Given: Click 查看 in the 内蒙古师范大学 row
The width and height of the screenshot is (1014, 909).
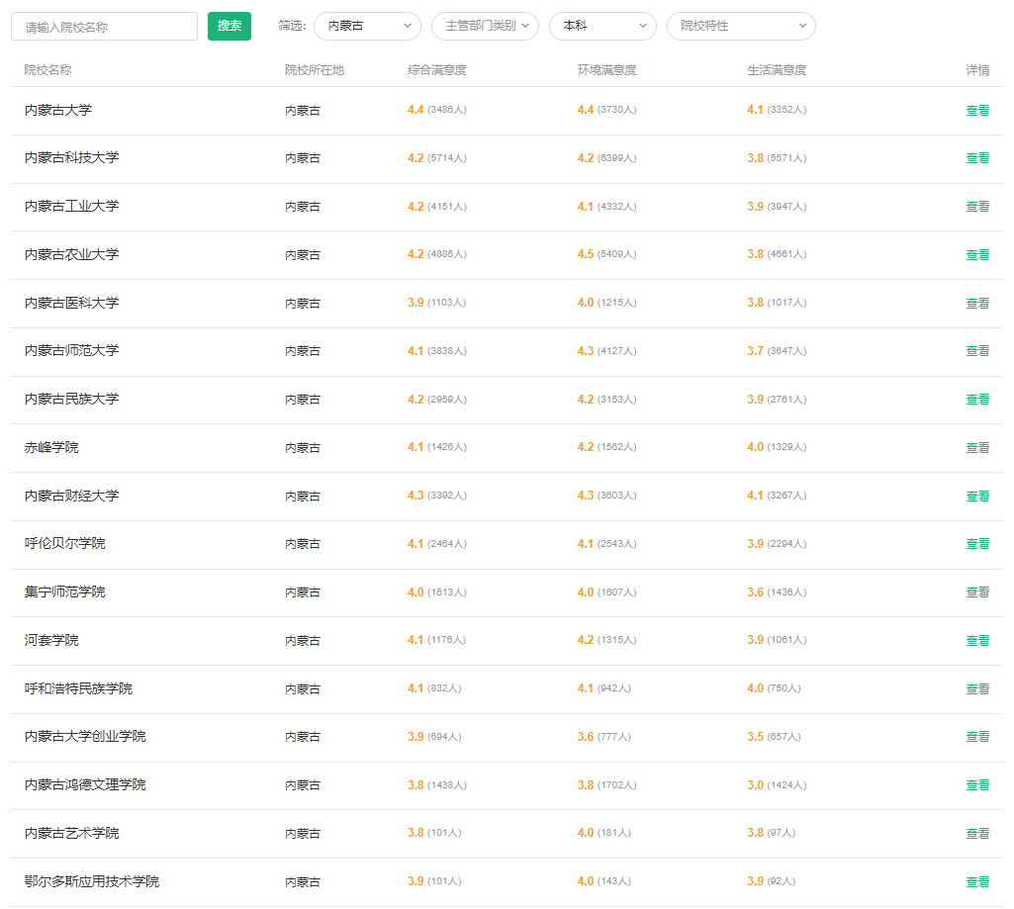Looking at the screenshot, I should point(977,351).
